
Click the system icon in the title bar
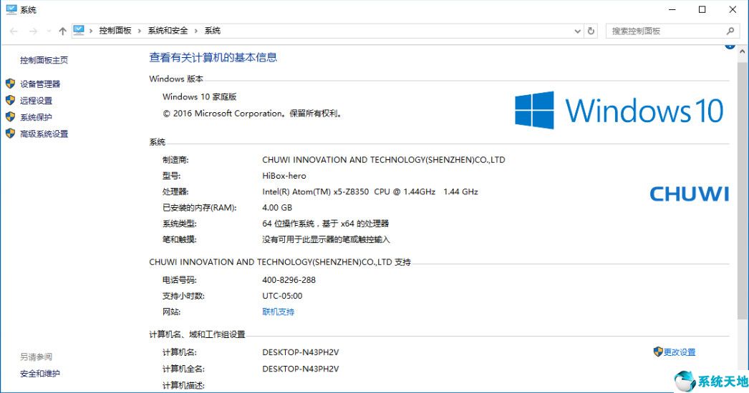(x=11, y=9)
